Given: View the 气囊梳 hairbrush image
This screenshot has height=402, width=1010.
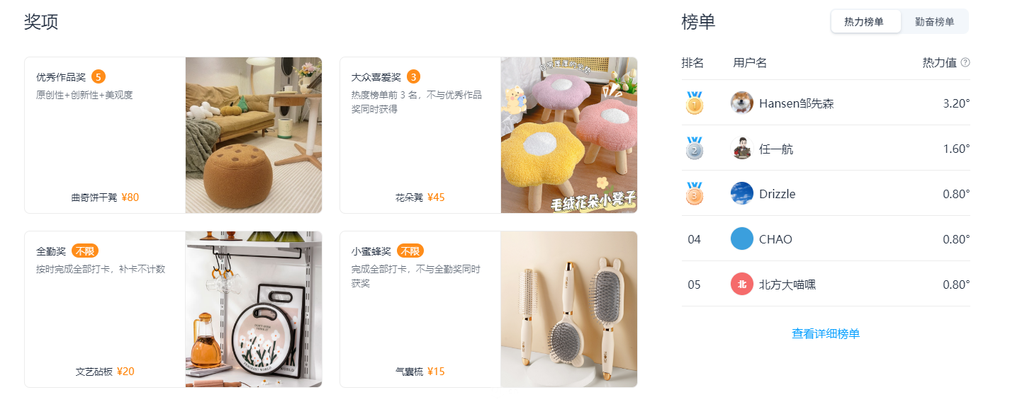Looking at the screenshot, I should (569, 309).
